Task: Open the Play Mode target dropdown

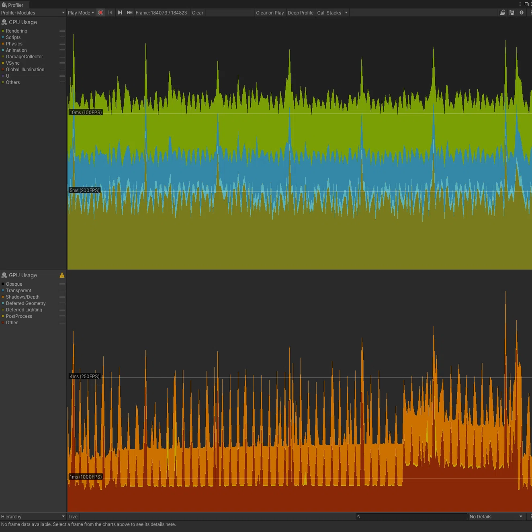Action: pyautogui.click(x=81, y=13)
